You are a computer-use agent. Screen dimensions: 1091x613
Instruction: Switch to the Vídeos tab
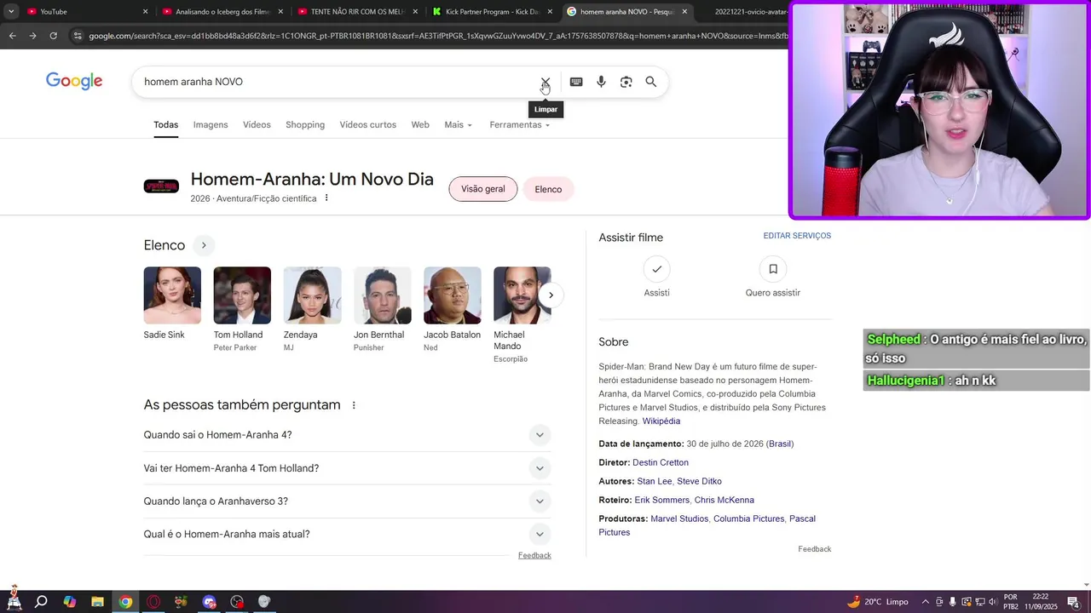257,125
